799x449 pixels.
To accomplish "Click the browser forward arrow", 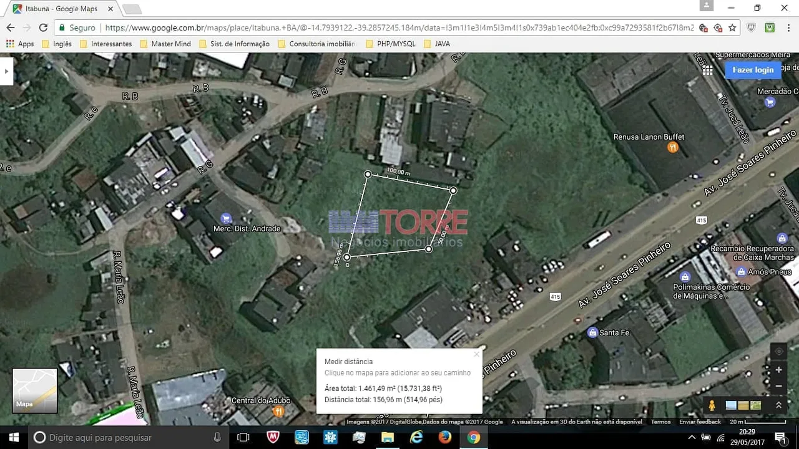I will [x=26, y=27].
